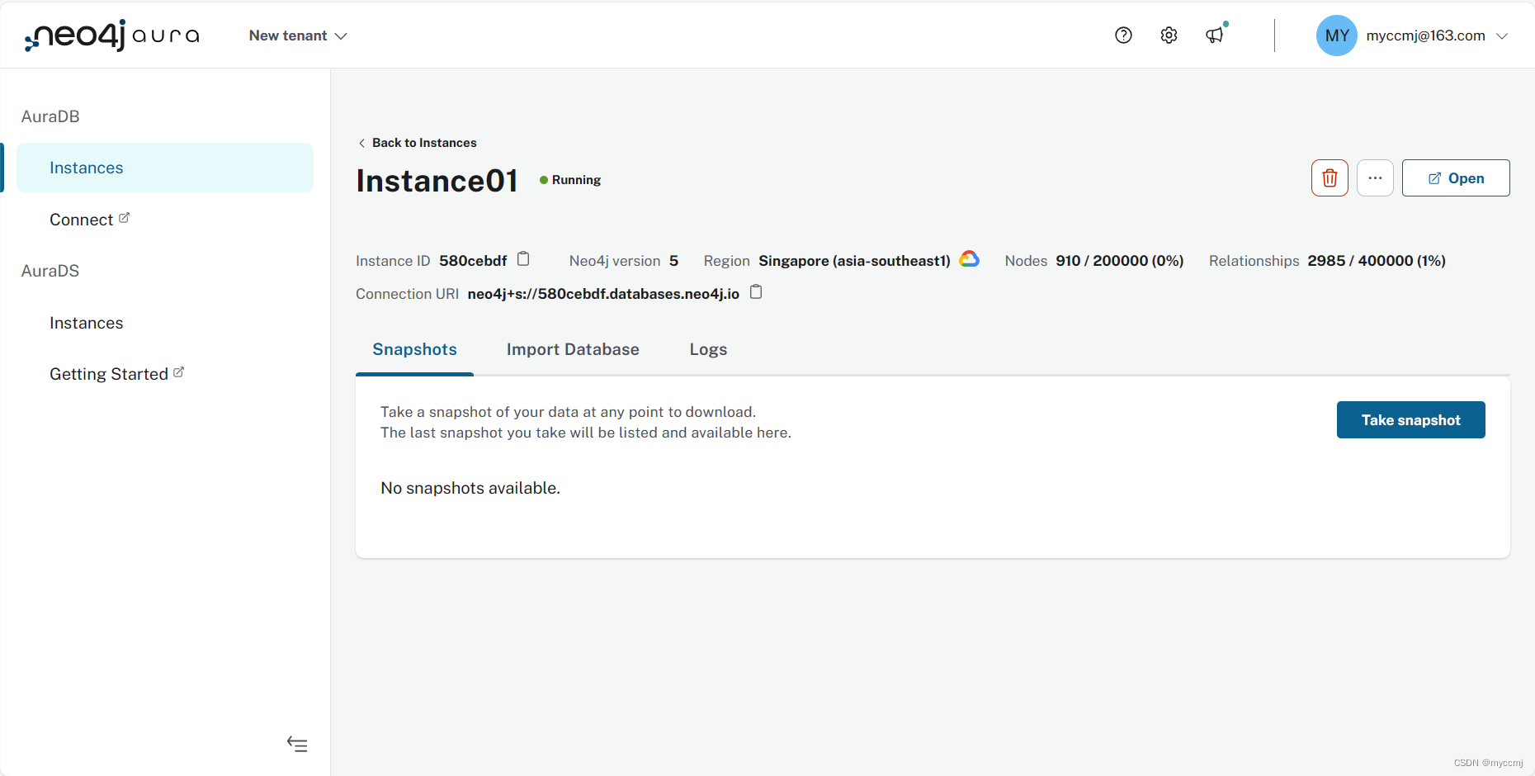Open the help question mark icon
The image size is (1535, 776).
1123,35
